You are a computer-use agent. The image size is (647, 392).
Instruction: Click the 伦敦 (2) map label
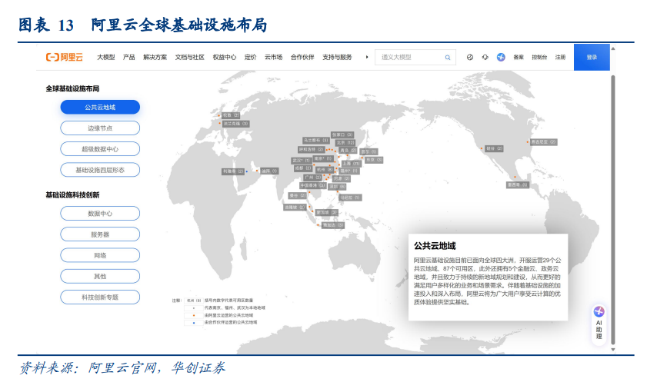231,115
